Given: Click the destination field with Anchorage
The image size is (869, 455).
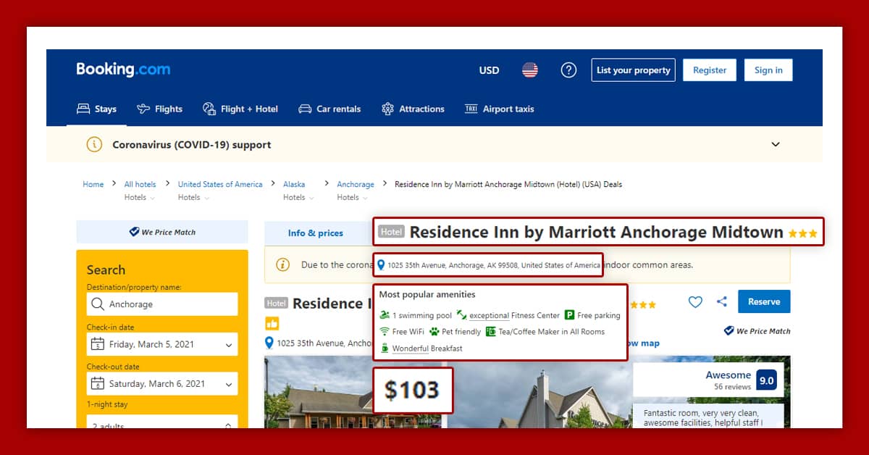Looking at the screenshot, I should (x=162, y=304).
